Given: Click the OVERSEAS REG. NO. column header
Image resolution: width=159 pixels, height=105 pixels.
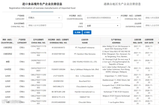Looking at the screenshot, I should point(58,41).
